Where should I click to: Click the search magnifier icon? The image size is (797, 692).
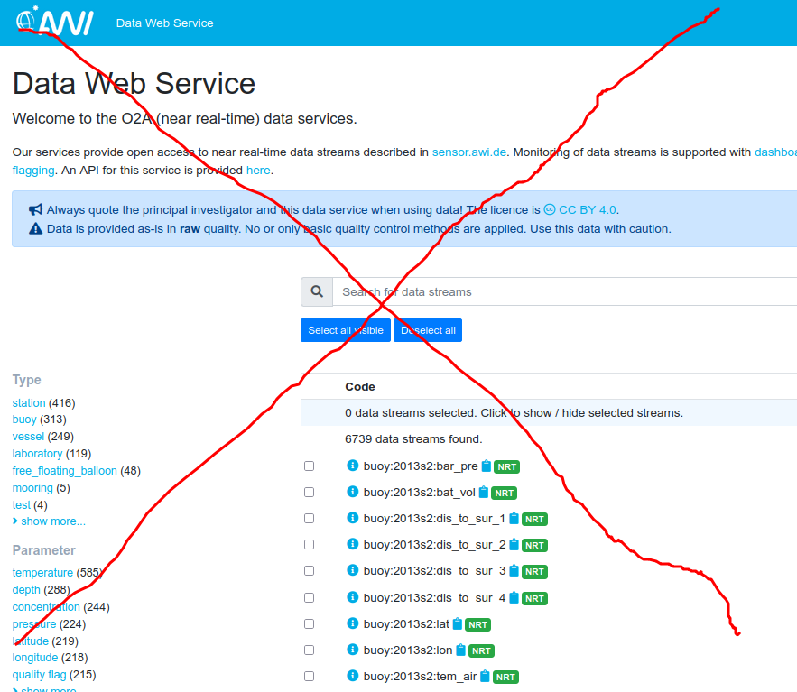(x=317, y=291)
